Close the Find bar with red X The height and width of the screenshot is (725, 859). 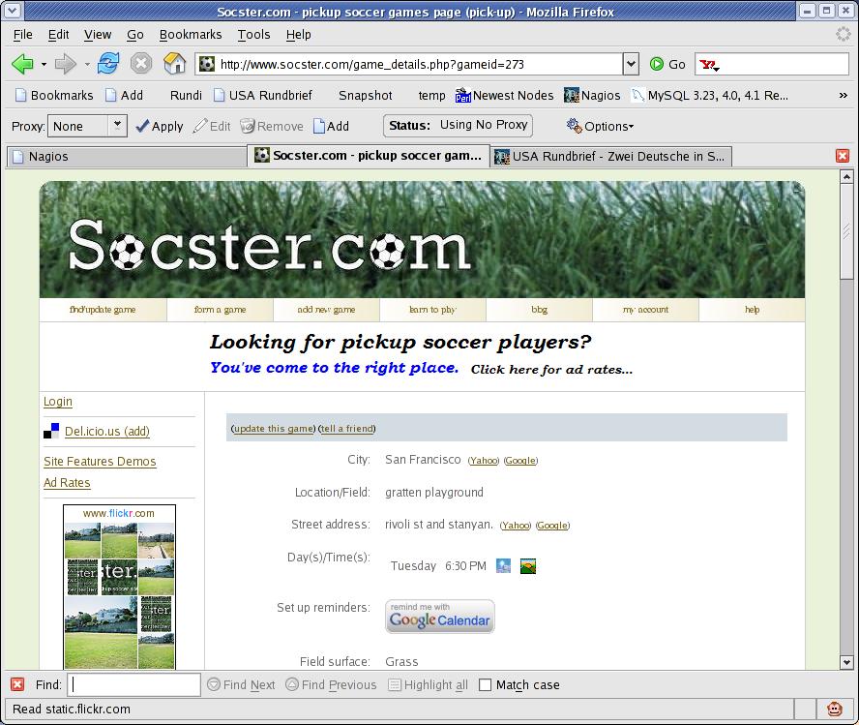17,684
